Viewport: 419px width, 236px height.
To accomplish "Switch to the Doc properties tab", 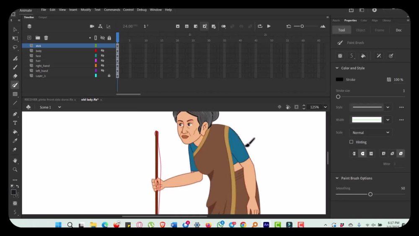I will tap(399, 30).
